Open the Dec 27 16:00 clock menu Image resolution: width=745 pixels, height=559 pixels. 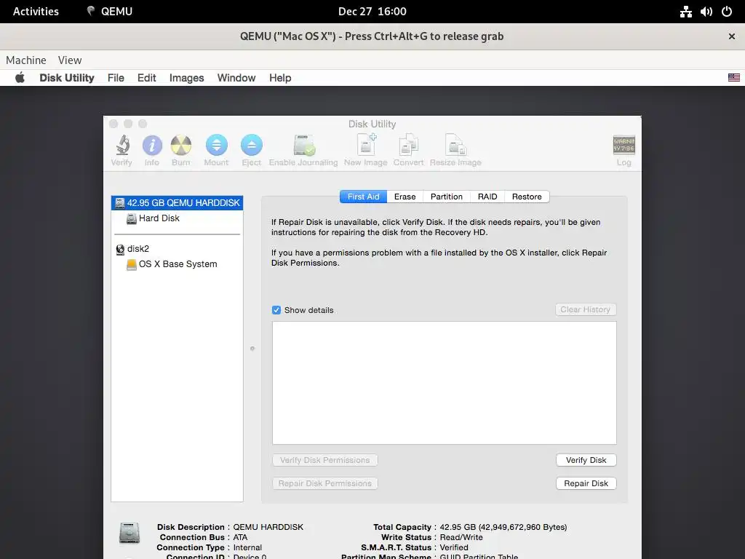pos(372,12)
